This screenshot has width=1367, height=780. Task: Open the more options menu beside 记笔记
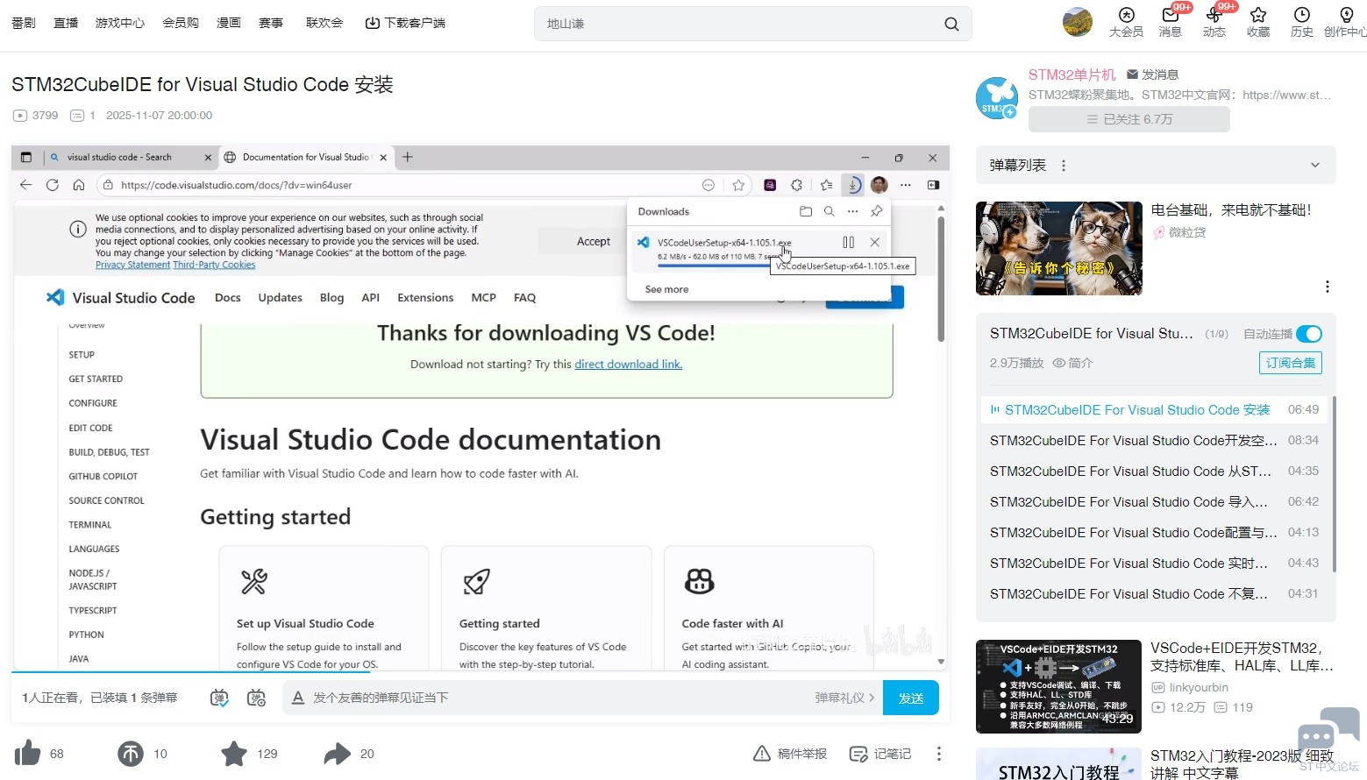pyautogui.click(x=939, y=754)
